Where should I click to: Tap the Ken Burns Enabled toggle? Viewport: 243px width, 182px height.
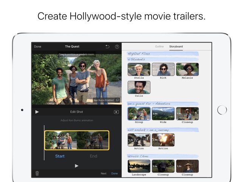coord(106,100)
